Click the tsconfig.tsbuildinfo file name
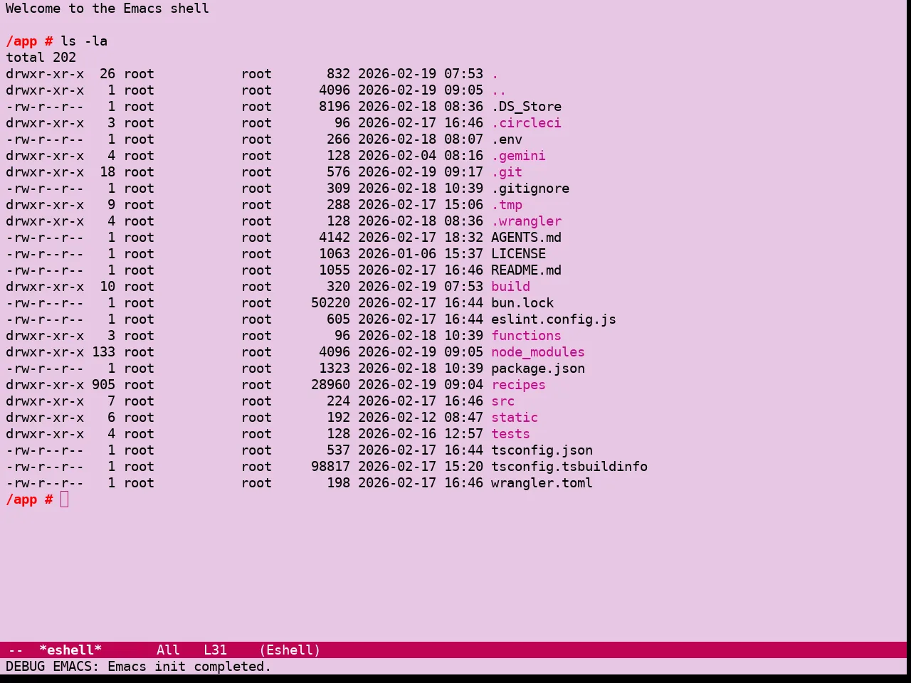 pyautogui.click(x=569, y=467)
